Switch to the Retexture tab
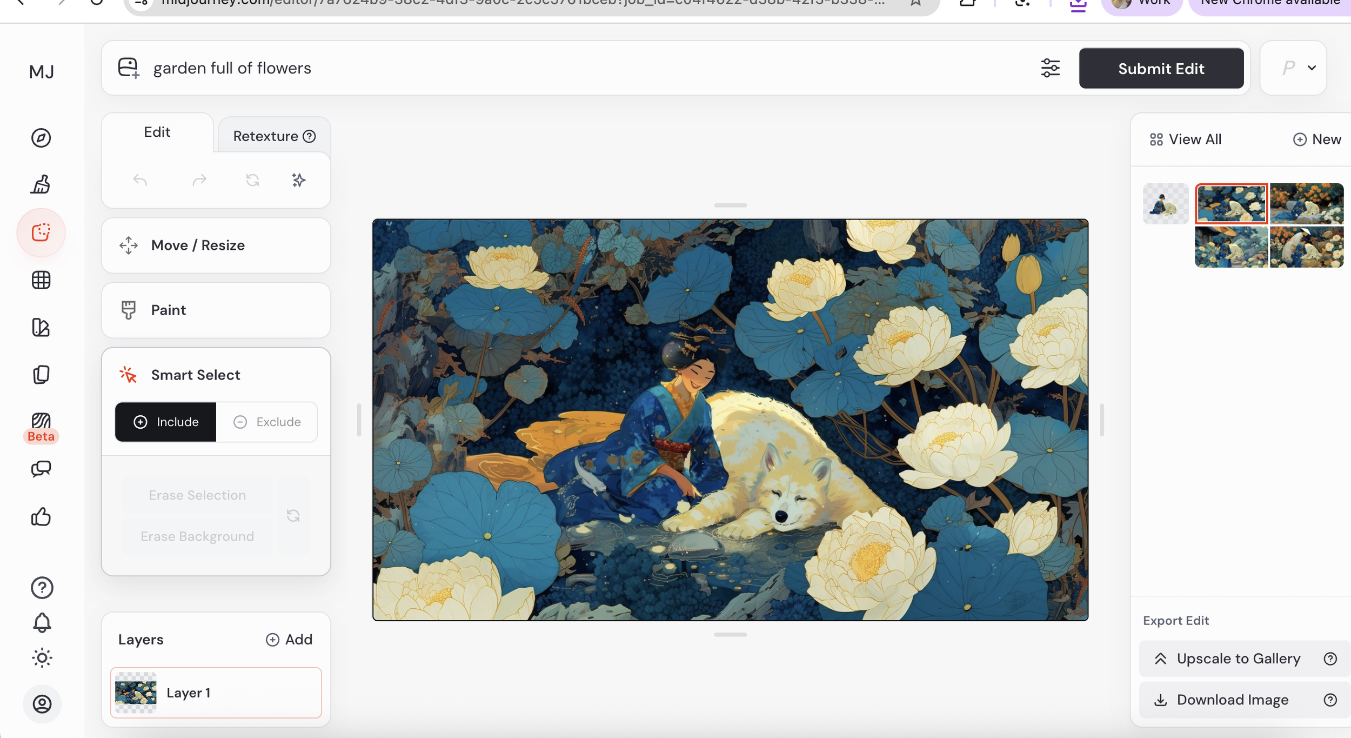This screenshot has height=738, width=1351. [x=274, y=136]
